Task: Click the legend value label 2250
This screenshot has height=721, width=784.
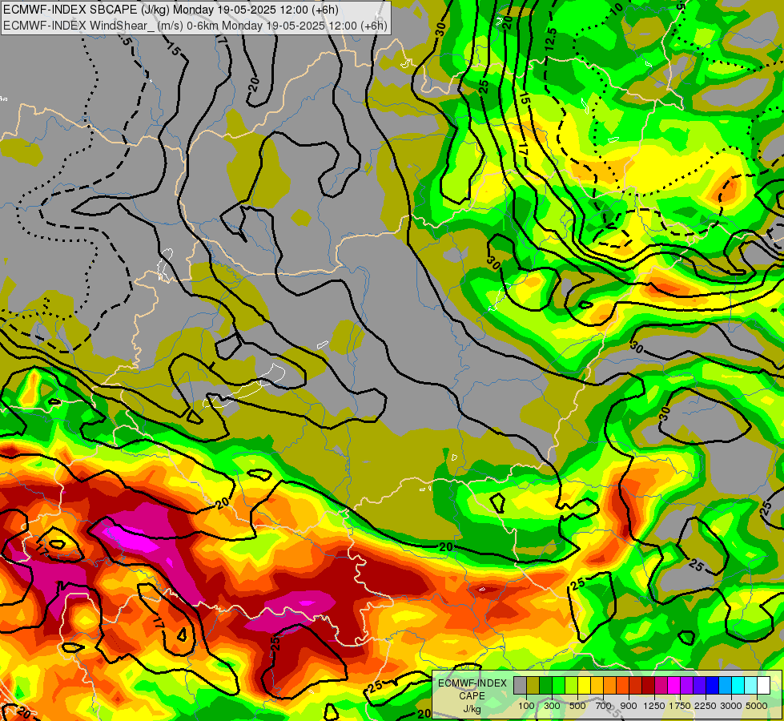Action: point(706,706)
